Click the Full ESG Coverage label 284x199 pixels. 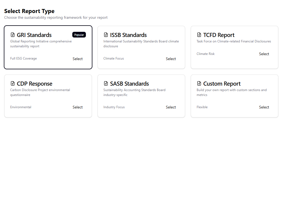pyautogui.click(x=23, y=58)
